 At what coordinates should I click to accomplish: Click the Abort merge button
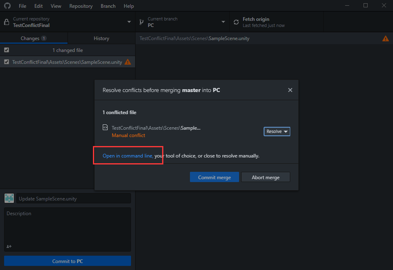tap(265, 177)
